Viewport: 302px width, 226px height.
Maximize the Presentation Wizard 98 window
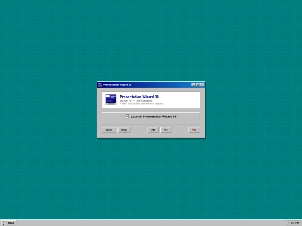[197, 85]
